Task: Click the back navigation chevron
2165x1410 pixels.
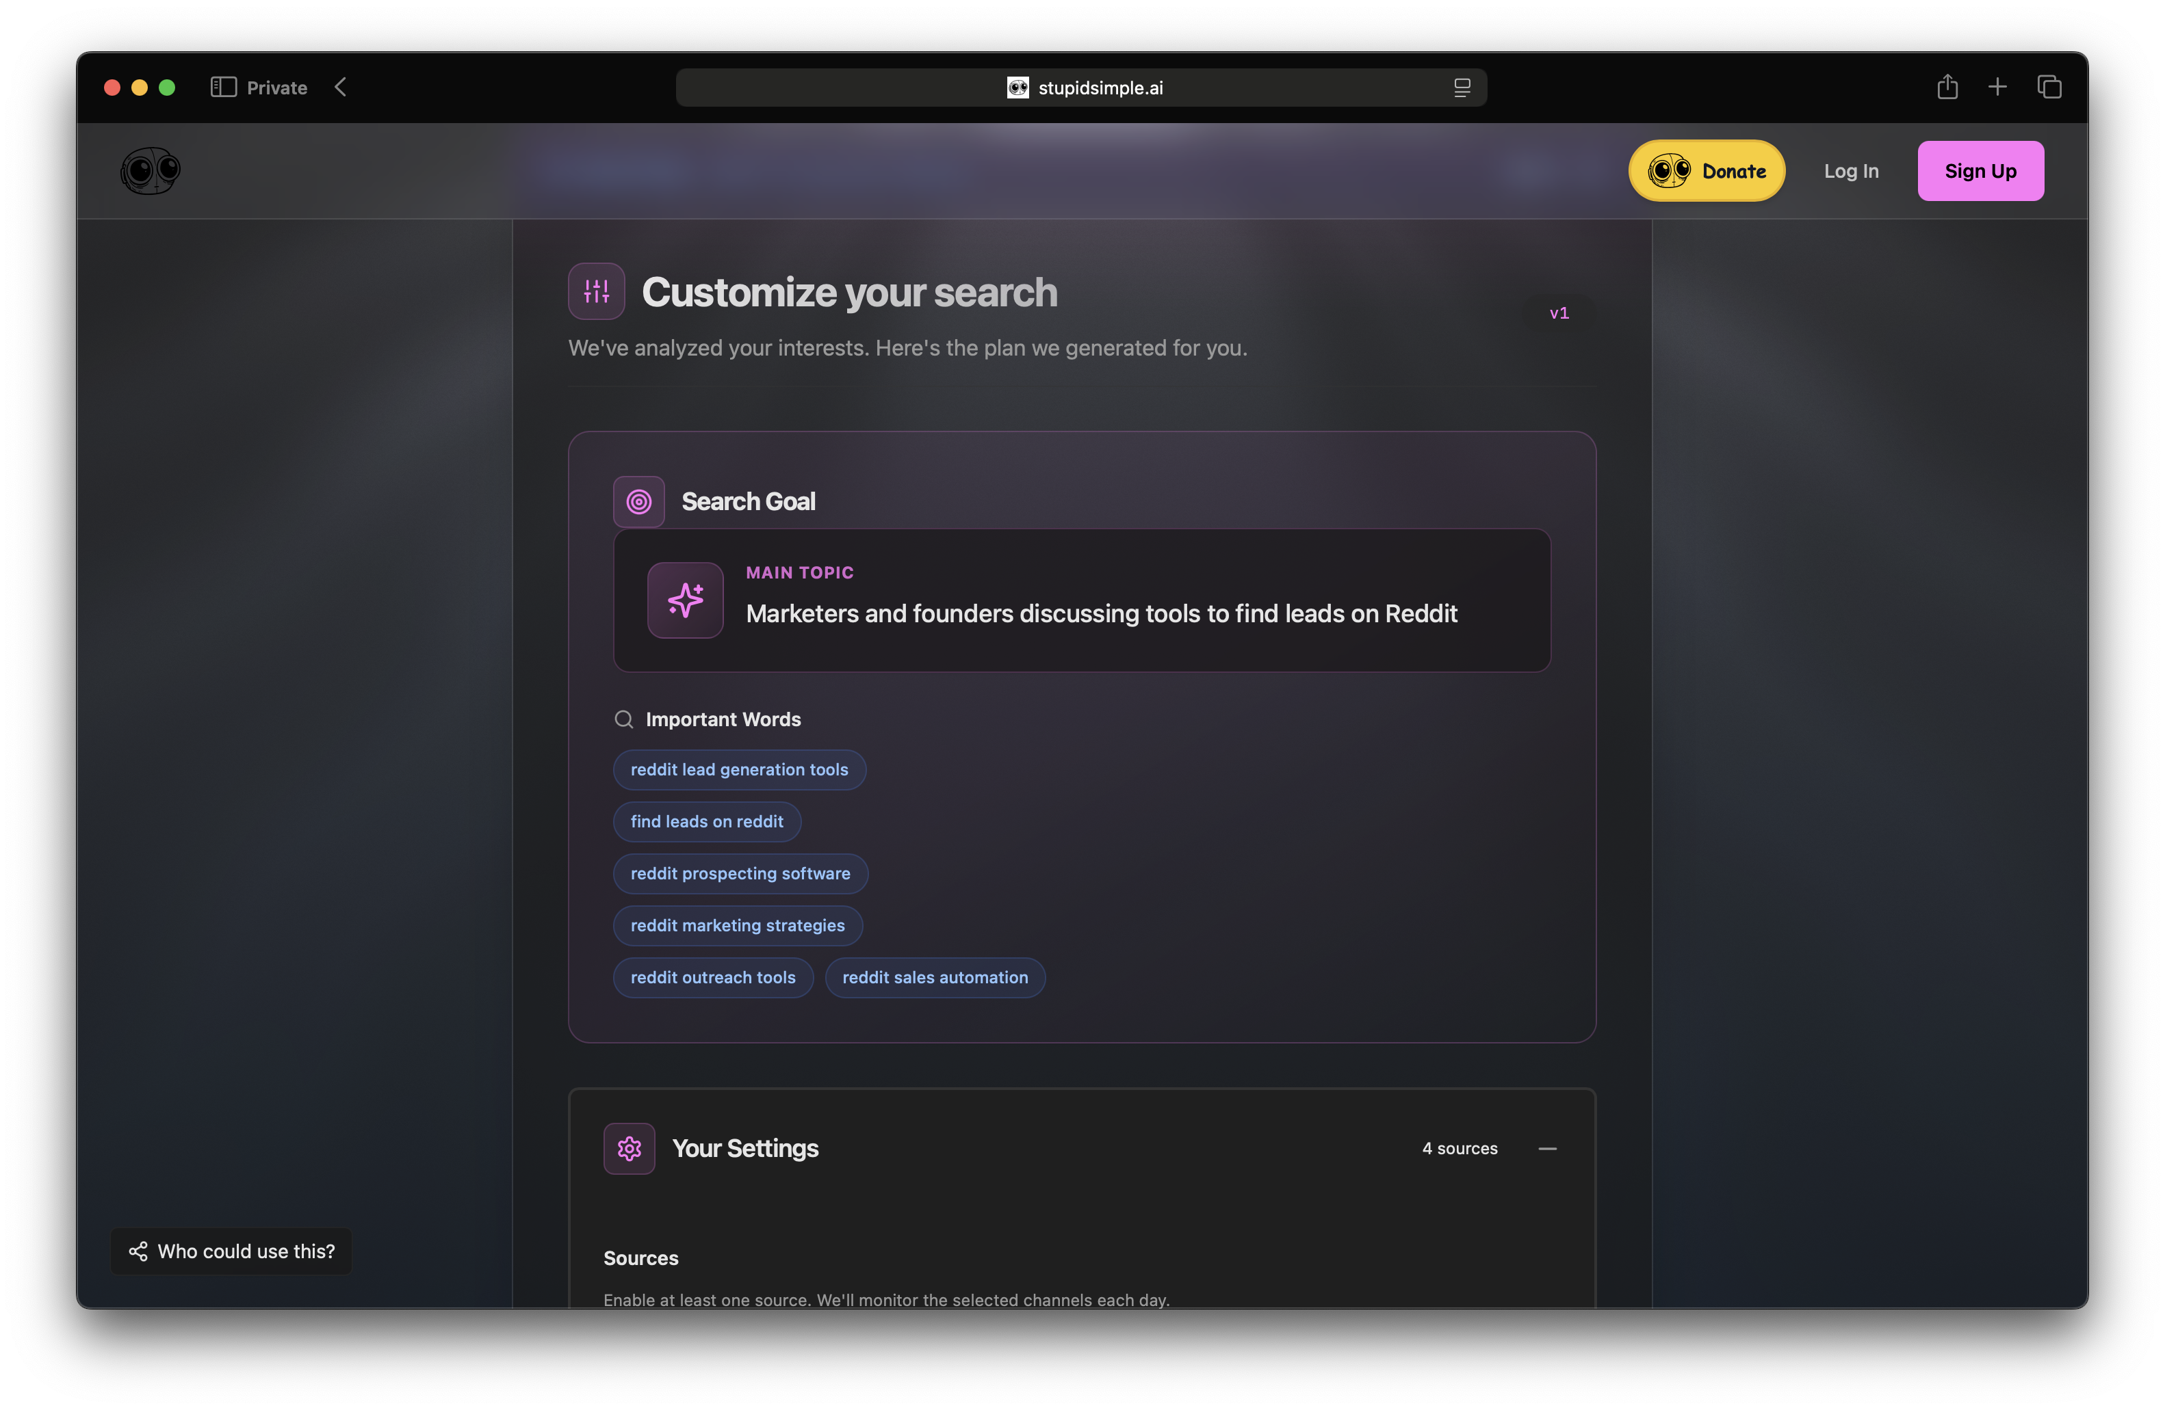Action: click(x=340, y=86)
